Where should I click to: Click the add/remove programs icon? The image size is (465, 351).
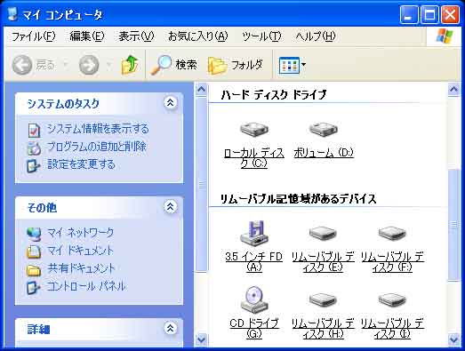click(34, 148)
